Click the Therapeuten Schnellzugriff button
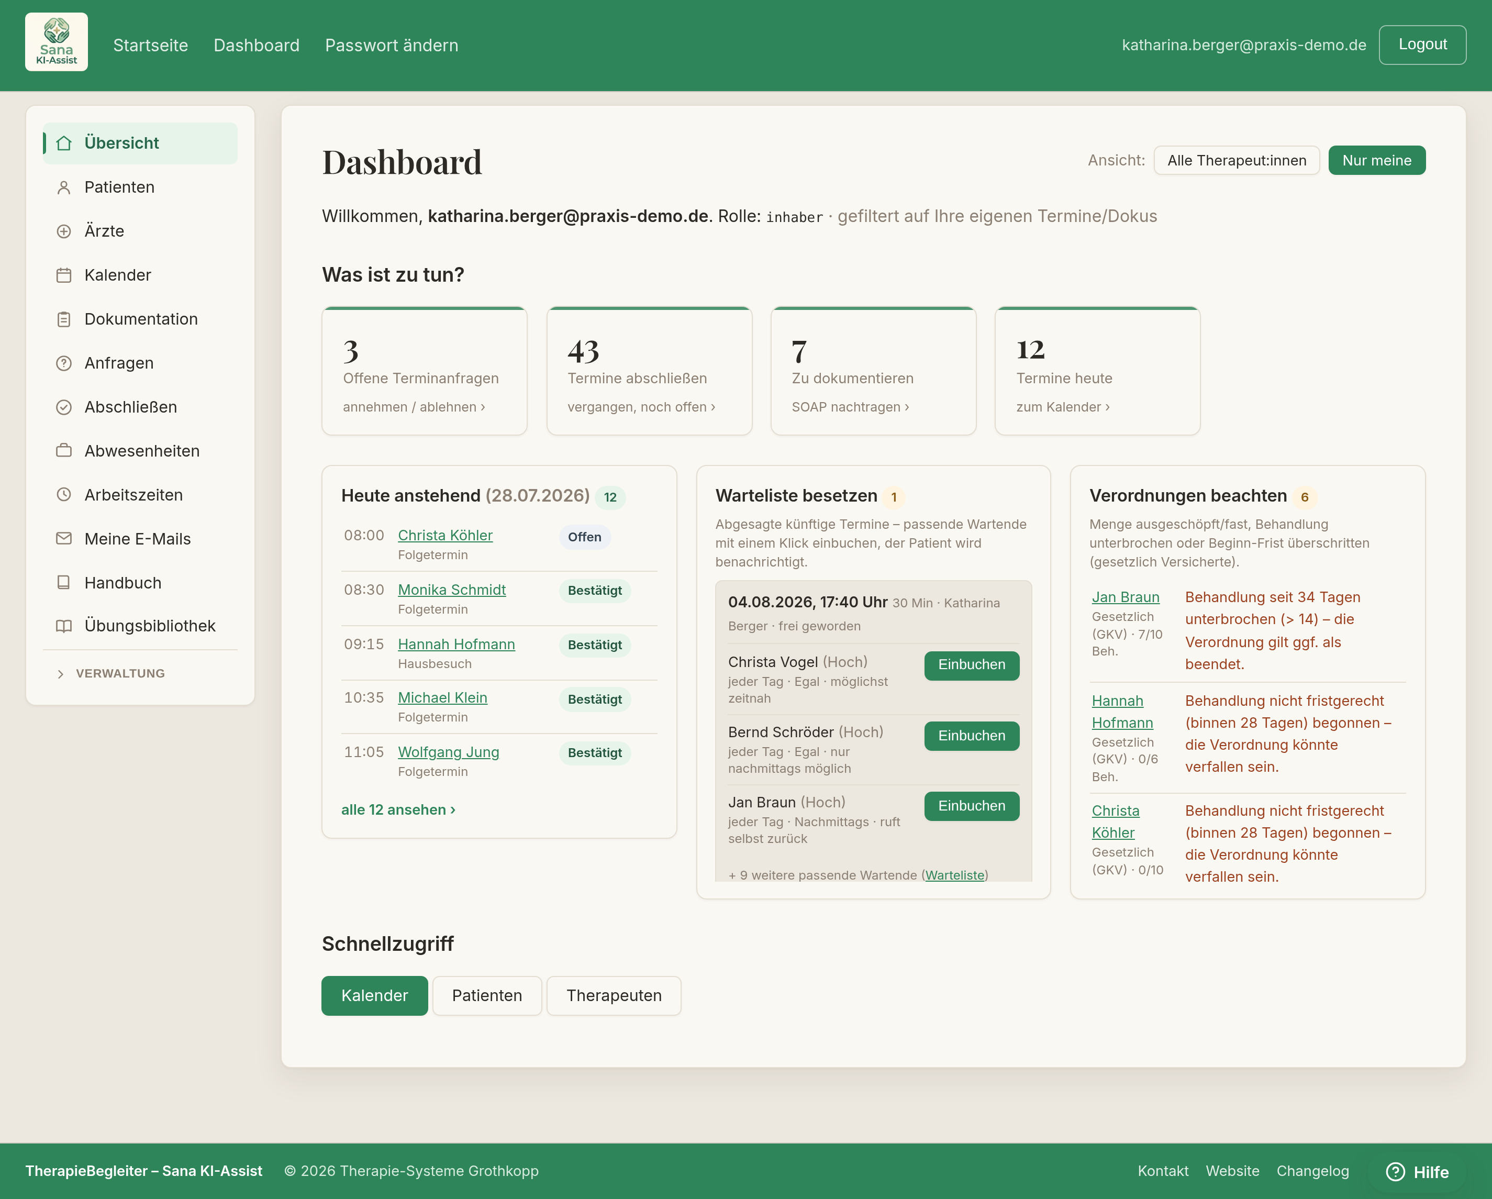 [614, 995]
